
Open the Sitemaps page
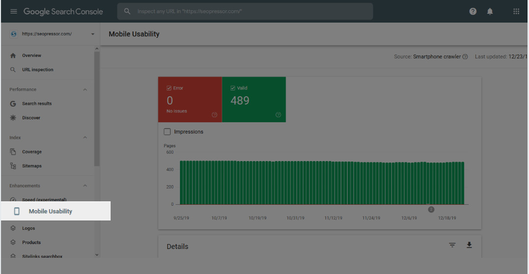click(32, 166)
